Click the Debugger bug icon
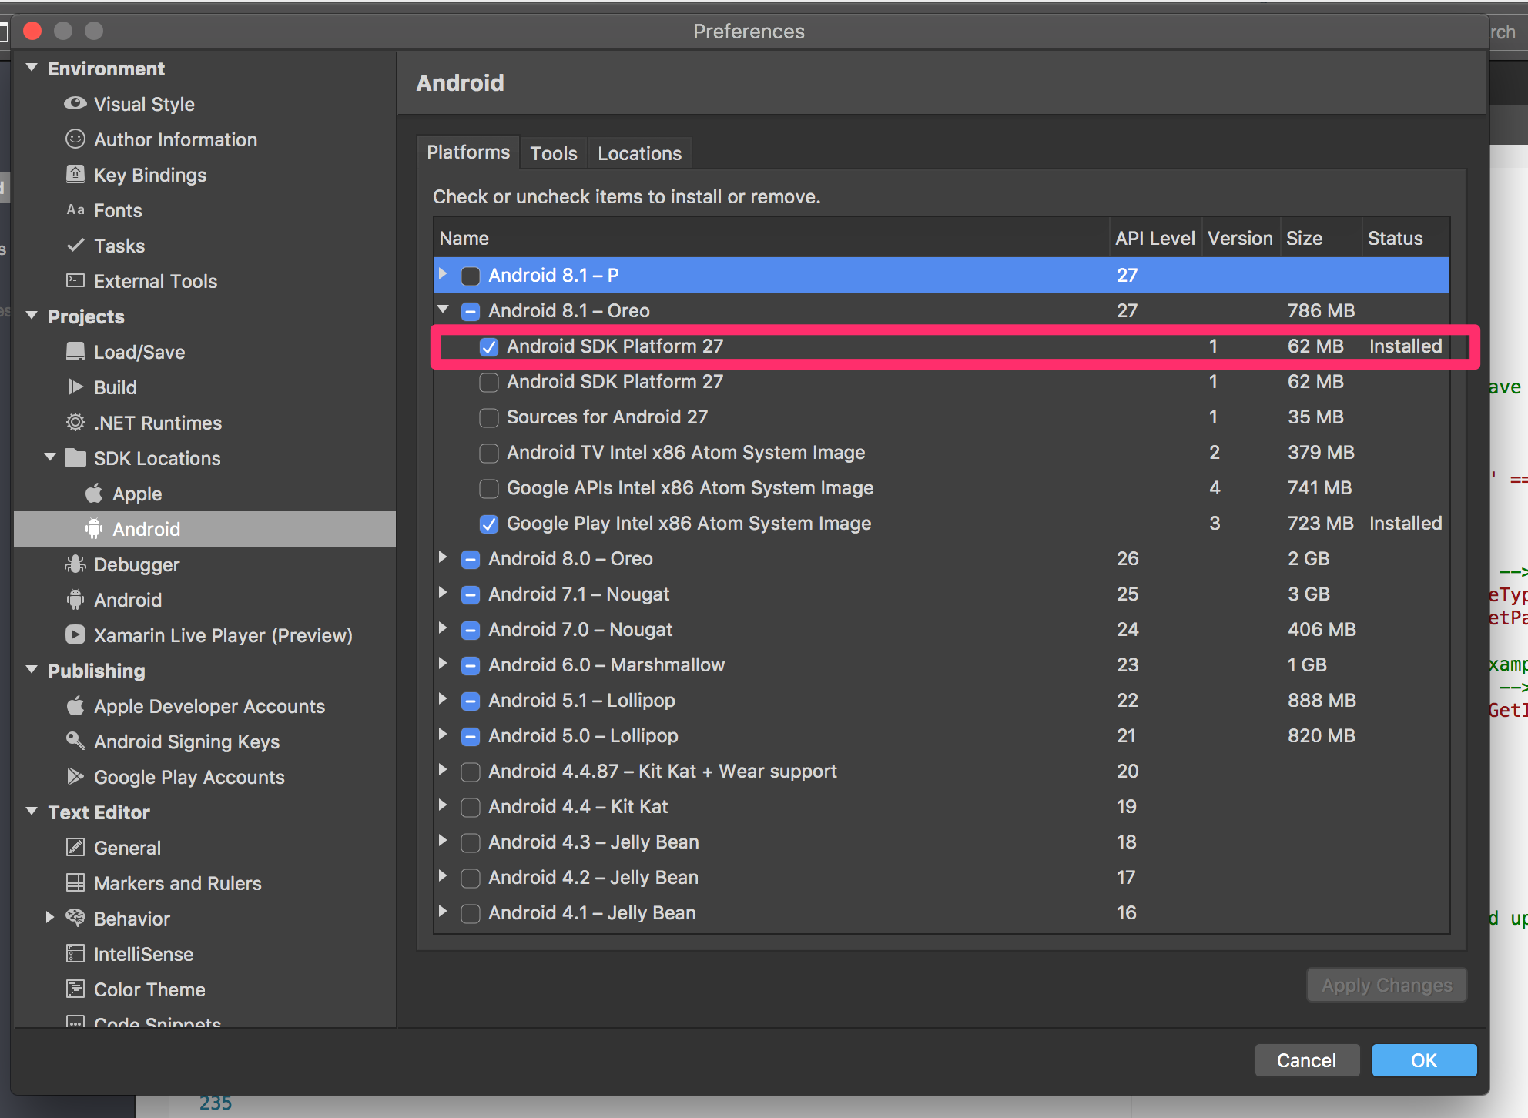Screen dimensions: 1528x1118 pos(75,564)
